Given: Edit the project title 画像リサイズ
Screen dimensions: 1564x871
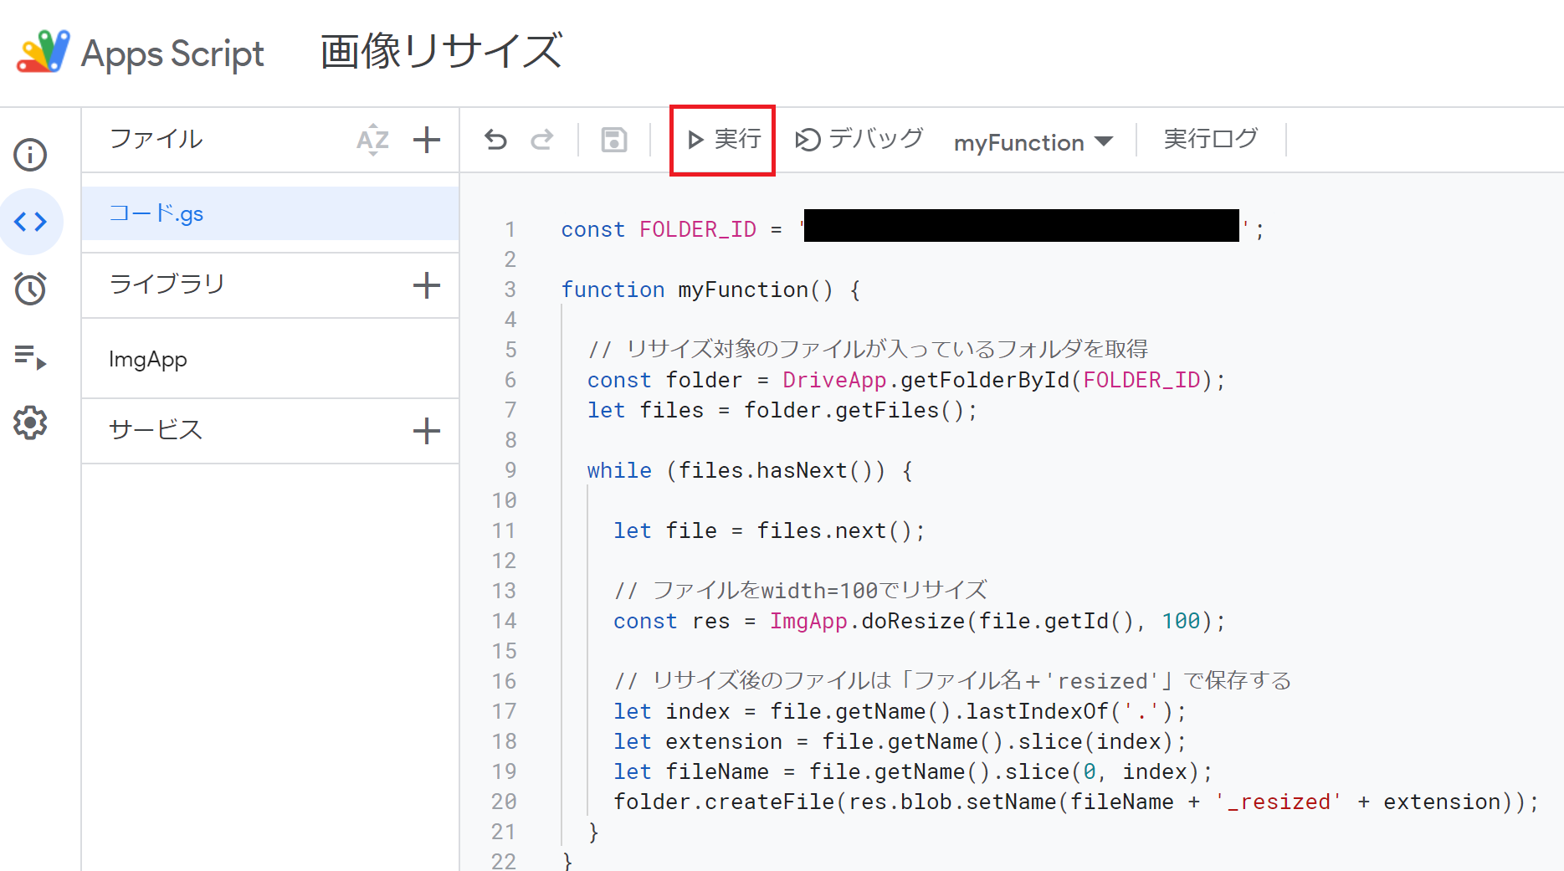Looking at the screenshot, I should pos(441,51).
